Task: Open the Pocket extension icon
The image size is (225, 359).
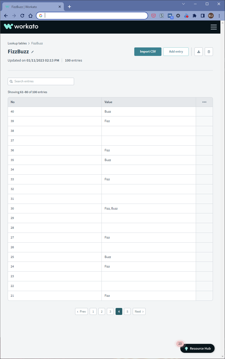Action: 154,16
